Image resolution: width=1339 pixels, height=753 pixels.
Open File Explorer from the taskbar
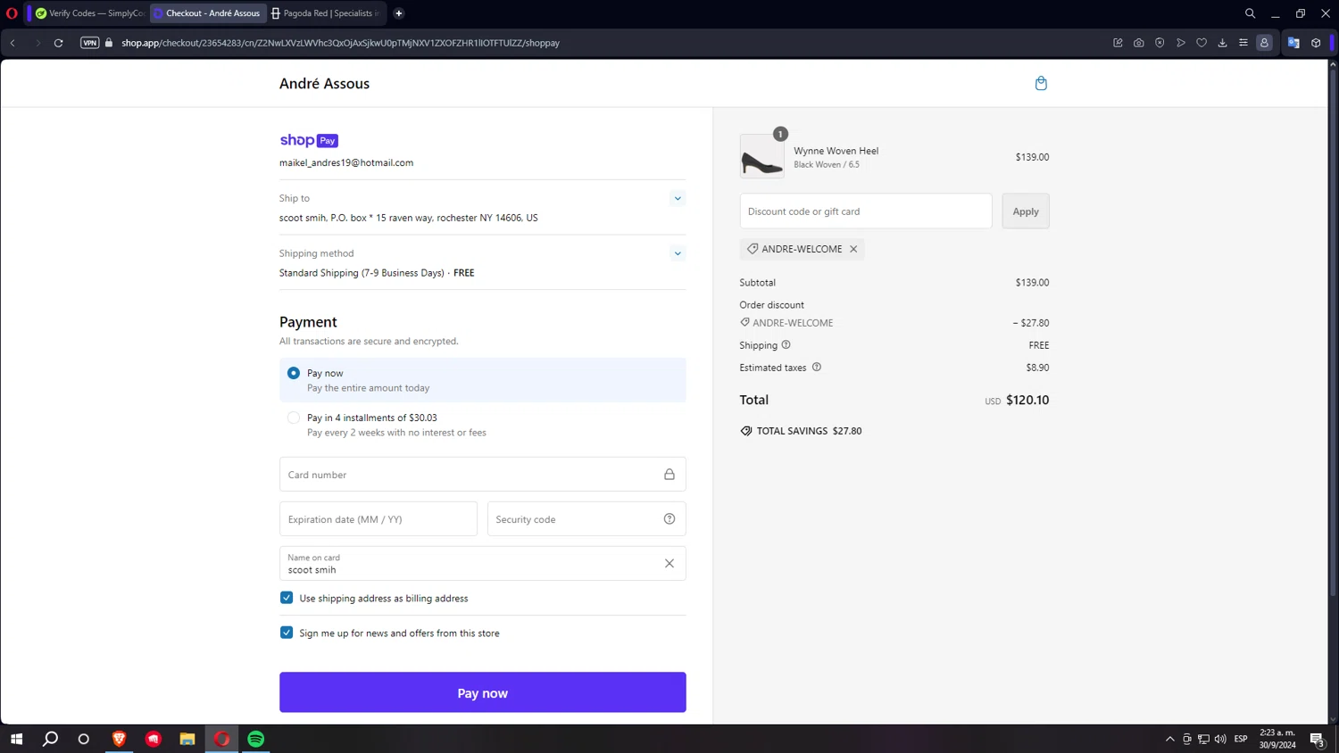[x=187, y=739]
